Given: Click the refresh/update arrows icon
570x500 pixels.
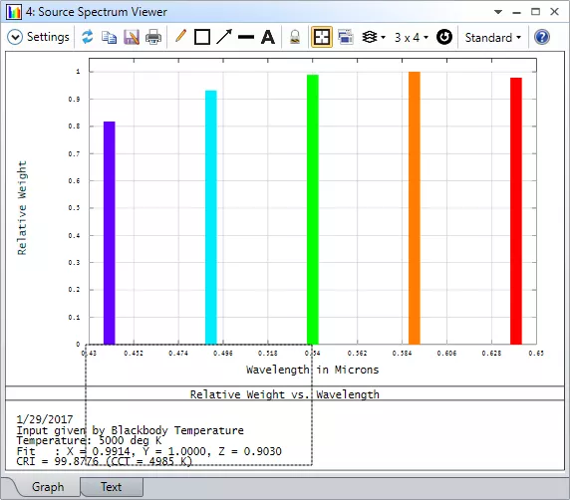Looking at the screenshot, I should (88, 37).
